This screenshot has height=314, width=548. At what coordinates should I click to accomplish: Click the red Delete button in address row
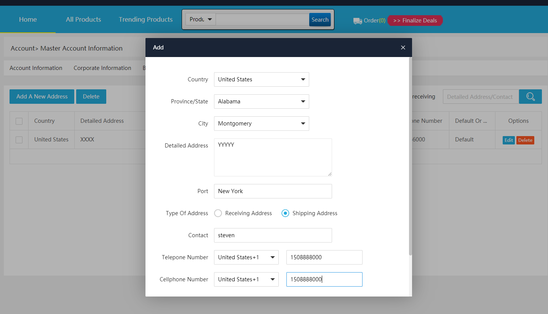(x=525, y=140)
